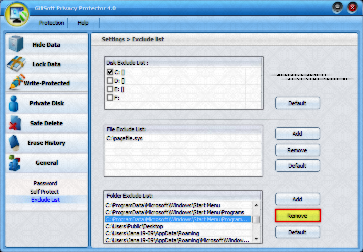
Task: Open the General settings section
Action: (x=47, y=163)
